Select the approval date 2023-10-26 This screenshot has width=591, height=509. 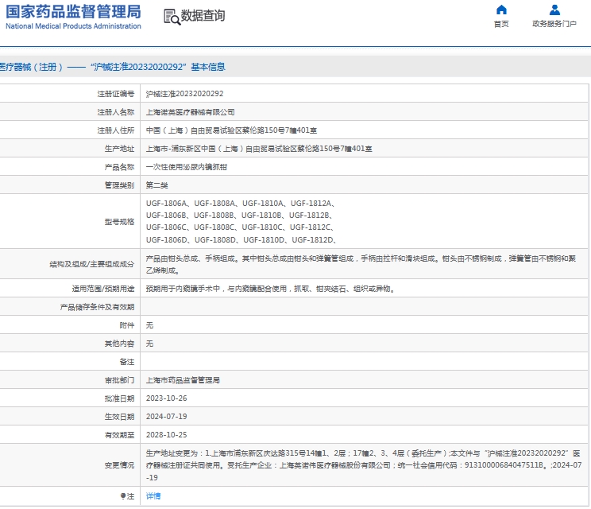pyautogui.click(x=166, y=398)
